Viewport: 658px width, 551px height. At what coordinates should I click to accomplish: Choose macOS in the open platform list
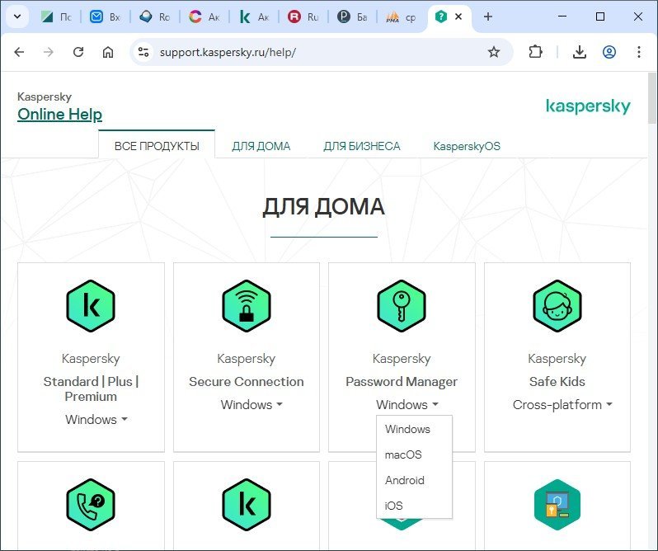pos(414,454)
